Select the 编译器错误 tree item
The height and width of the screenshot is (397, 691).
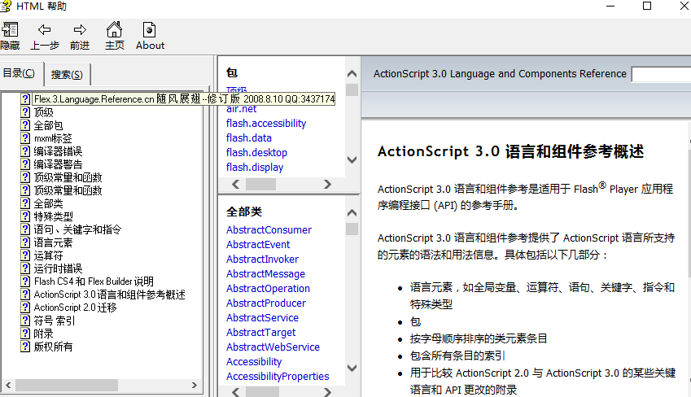click(x=58, y=151)
